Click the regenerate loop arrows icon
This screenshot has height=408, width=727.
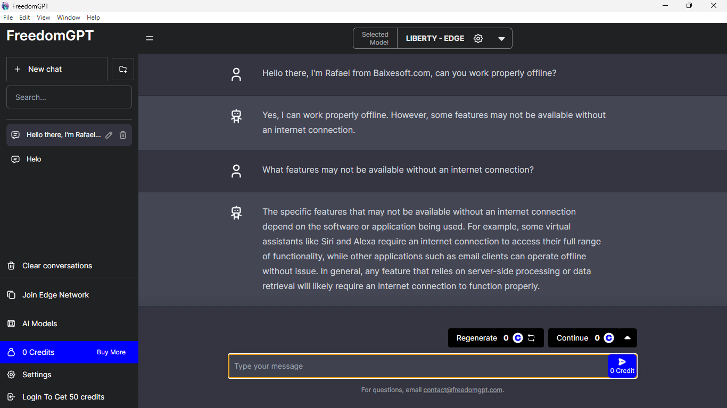tap(531, 338)
